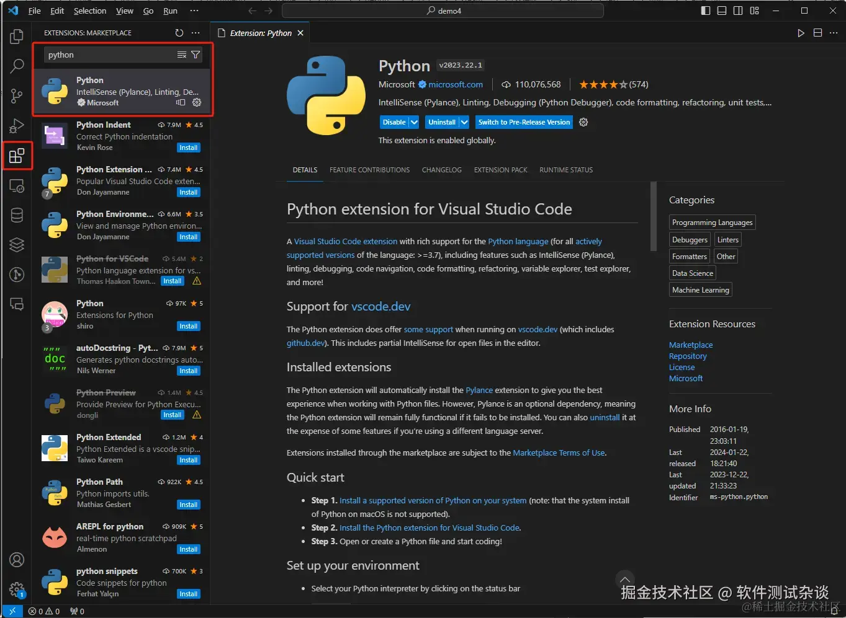The width and height of the screenshot is (846, 618).
Task: Run the play button in editor toolbar
Action: coord(801,33)
